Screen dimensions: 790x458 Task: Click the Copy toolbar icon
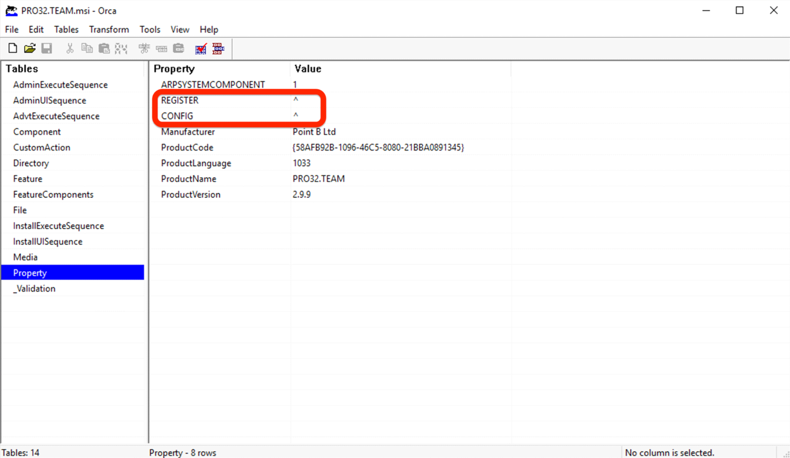[87, 48]
